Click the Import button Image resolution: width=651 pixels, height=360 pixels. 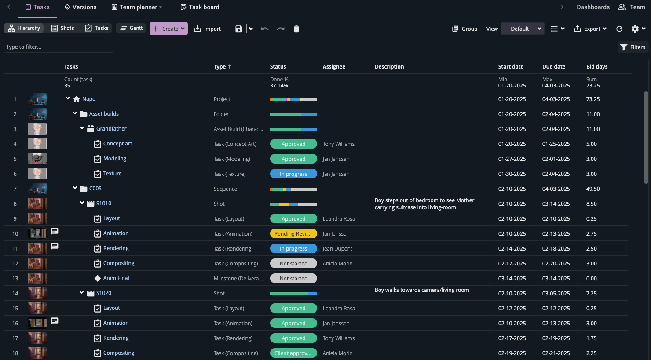pyautogui.click(x=208, y=29)
